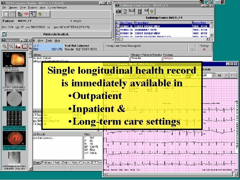Click the red arrows icon in Abstracts toolbar
Image resolution: width=240 pixels, height=180 pixels.
[18, 46]
